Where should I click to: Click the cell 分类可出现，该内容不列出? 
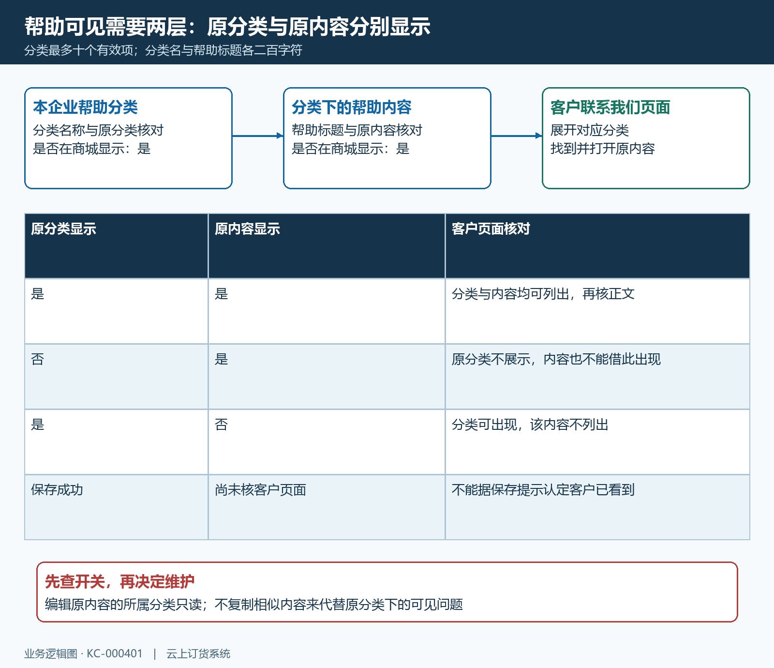[597, 442]
